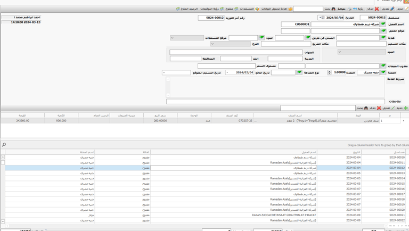Open print type (نوع الطباعة) lookup icon
This screenshot has height=231, width=409.
click(299, 72)
